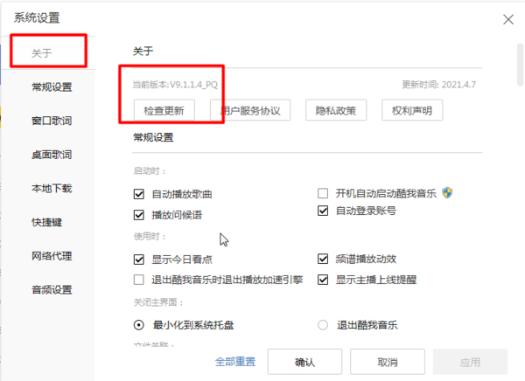Open 常规设置 section in sidebar

[52, 87]
